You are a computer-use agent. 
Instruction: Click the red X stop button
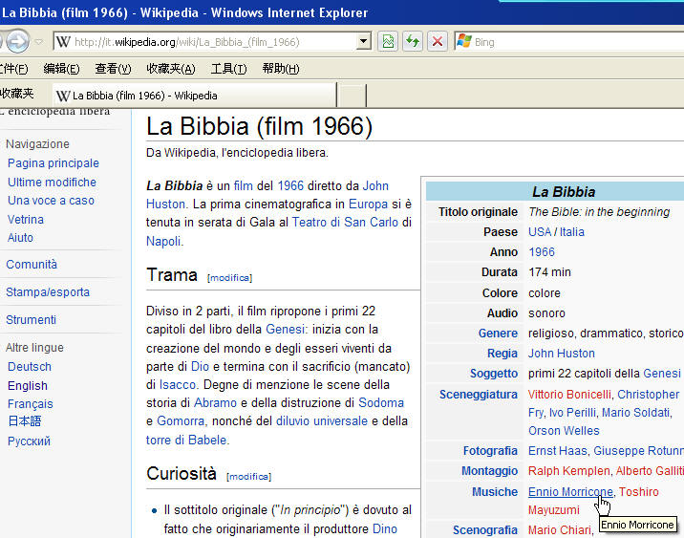(x=438, y=42)
